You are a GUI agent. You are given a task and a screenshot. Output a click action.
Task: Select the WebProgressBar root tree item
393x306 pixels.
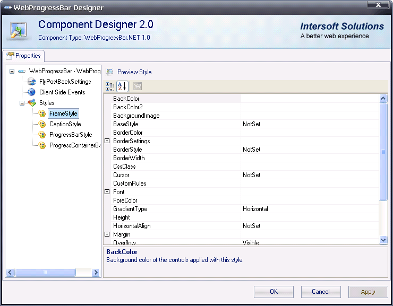tap(65, 71)
